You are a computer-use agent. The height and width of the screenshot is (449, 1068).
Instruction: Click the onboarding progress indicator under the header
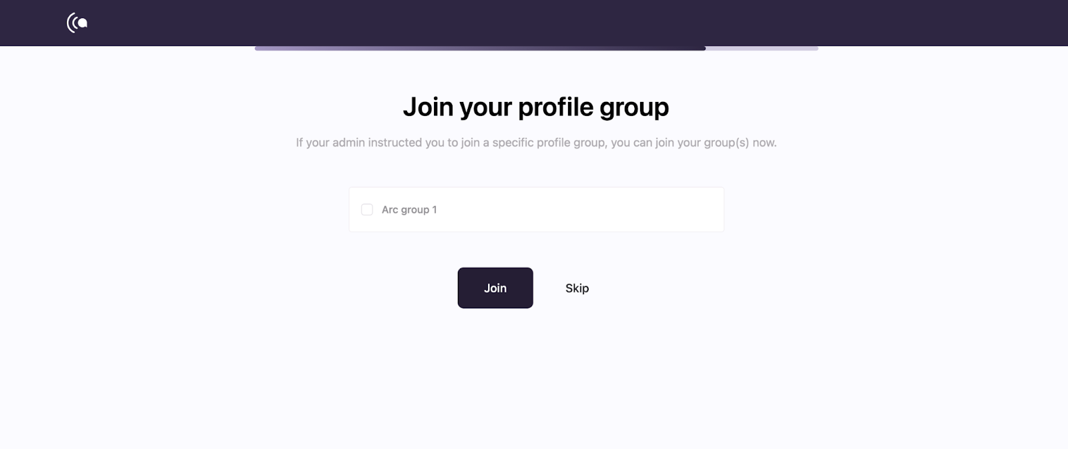point(536,48)
